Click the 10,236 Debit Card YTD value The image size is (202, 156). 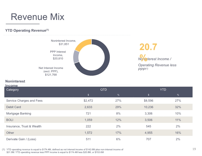pos(148,107)
